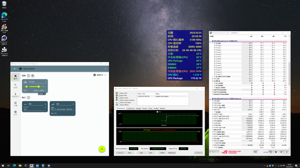
Task: Switch to Temperatures tab in AIDA64
Action: [121, 108]
